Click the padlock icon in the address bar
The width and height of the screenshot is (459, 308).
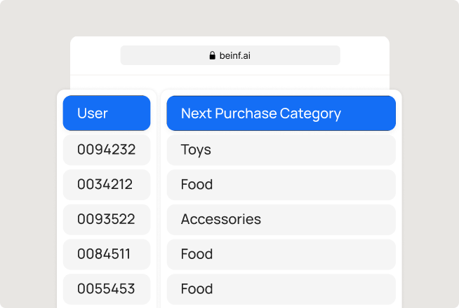point(213,55)
